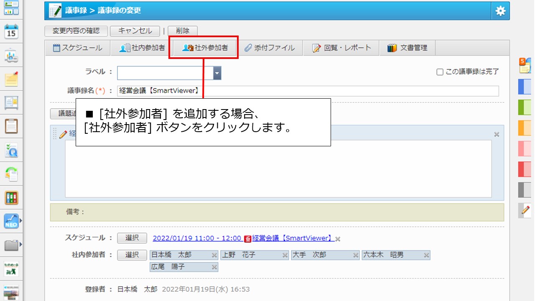Screen dimensions: 535x301
Task: Click 選択 button for スケジュール
Action: [132, 238]
